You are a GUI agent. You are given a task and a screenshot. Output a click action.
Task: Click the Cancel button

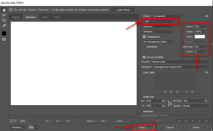(x=170, y=127)
